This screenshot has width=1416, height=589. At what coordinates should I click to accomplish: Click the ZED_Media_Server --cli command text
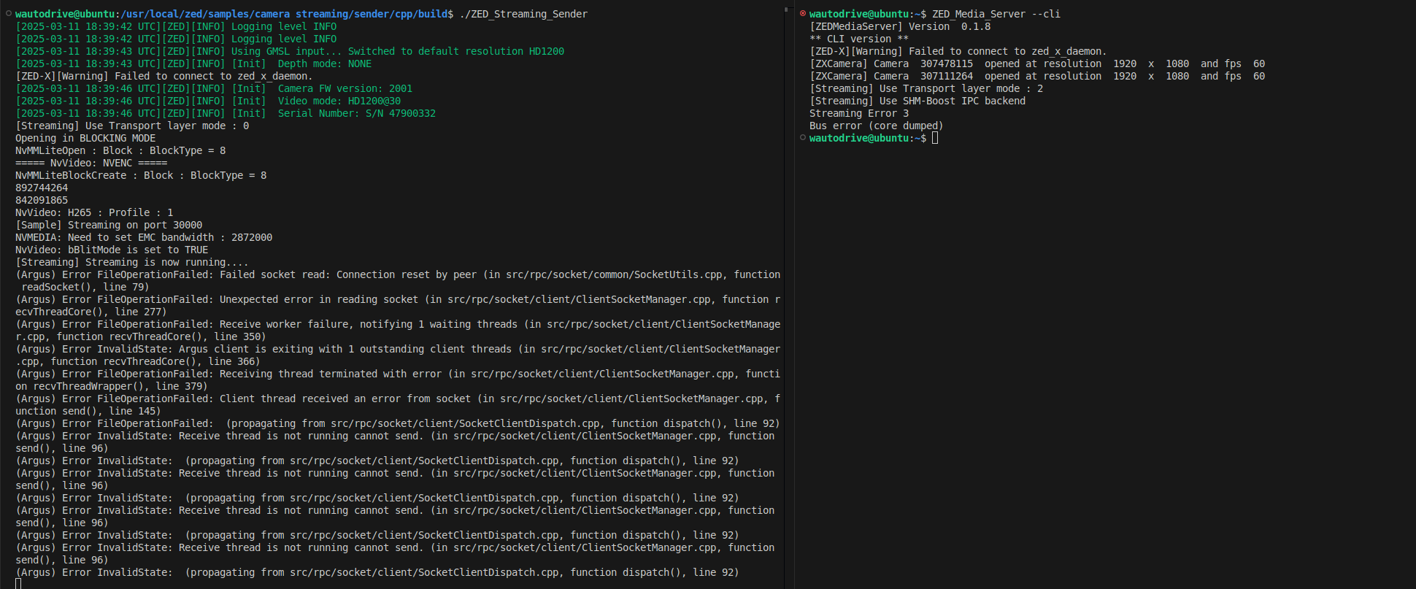coord(996,14)
